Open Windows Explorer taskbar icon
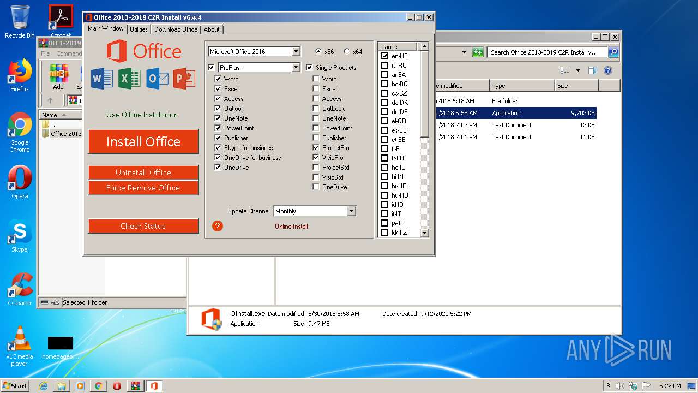This screenshot has height=393, width=698. pyautogui.click(x=62, y=386)
